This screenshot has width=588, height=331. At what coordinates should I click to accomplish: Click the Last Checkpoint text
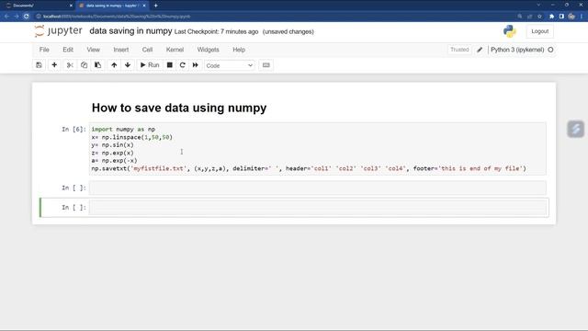tap(216, 32)
